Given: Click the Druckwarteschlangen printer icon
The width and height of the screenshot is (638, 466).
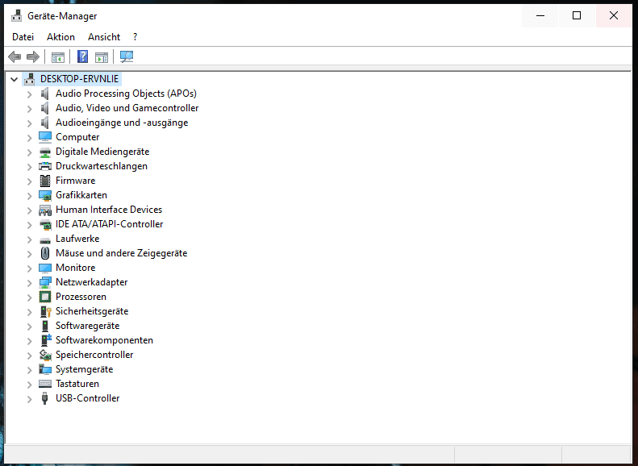Looking at the screenshot, I should (45, 166).
